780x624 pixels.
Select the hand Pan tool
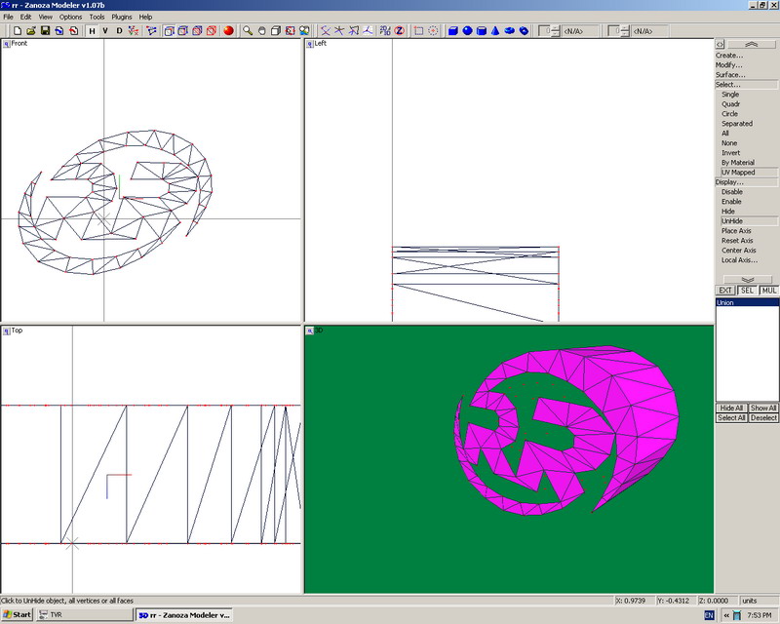261,31
